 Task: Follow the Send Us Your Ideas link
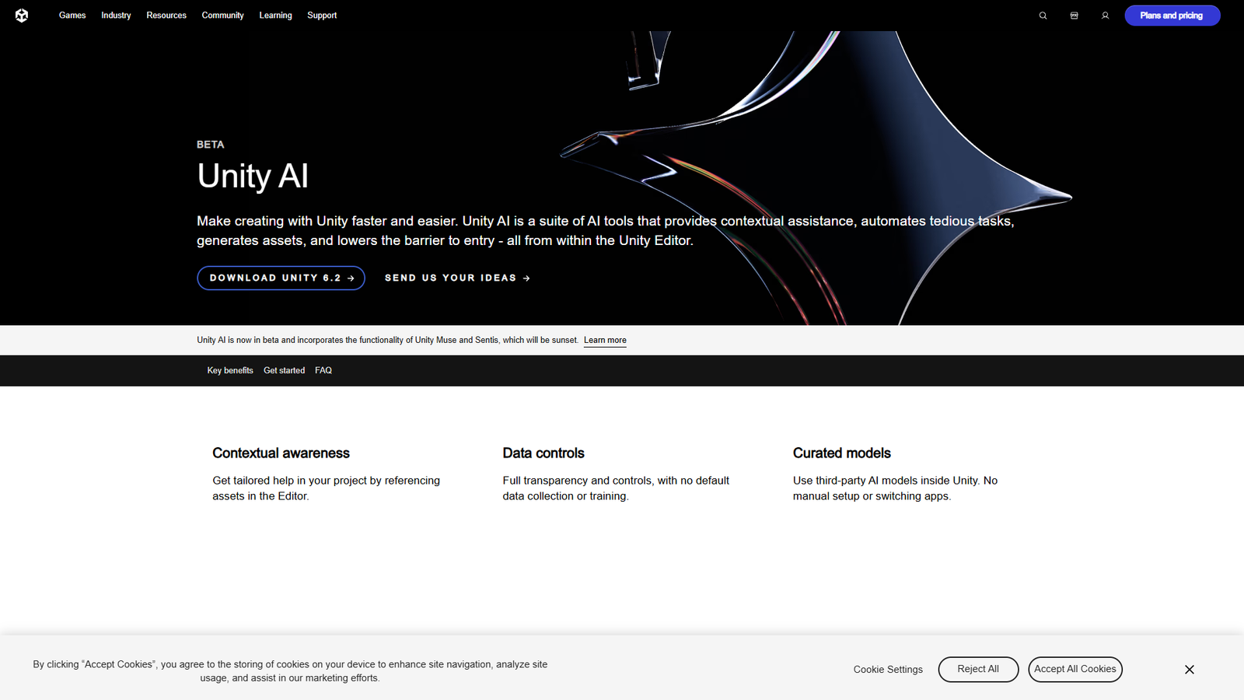[x=457, y=278]
